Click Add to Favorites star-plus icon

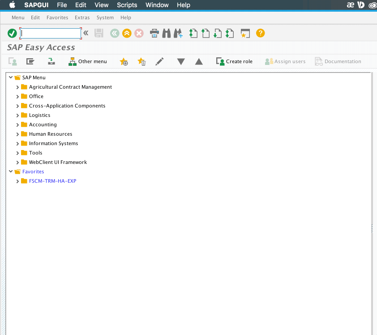tap(124, 61)
